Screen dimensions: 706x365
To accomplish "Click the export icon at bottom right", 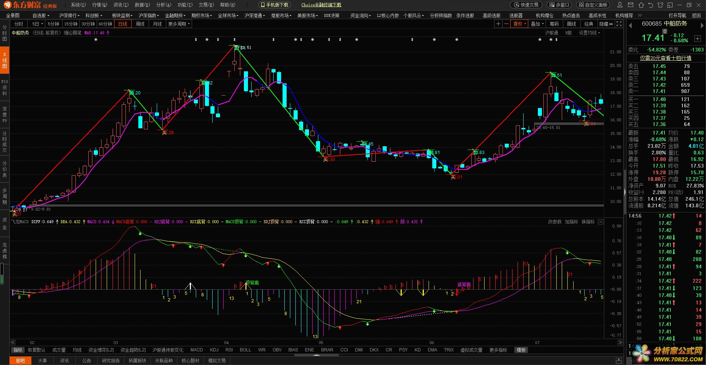I will 619,361.
